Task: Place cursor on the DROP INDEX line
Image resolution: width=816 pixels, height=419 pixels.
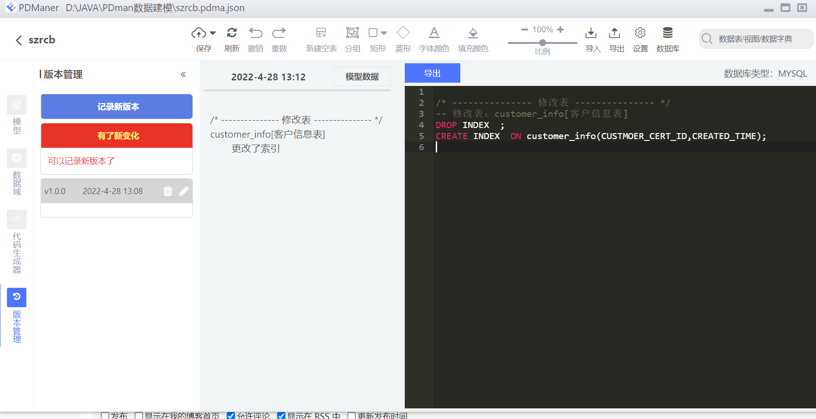Action: click(470, 125)
